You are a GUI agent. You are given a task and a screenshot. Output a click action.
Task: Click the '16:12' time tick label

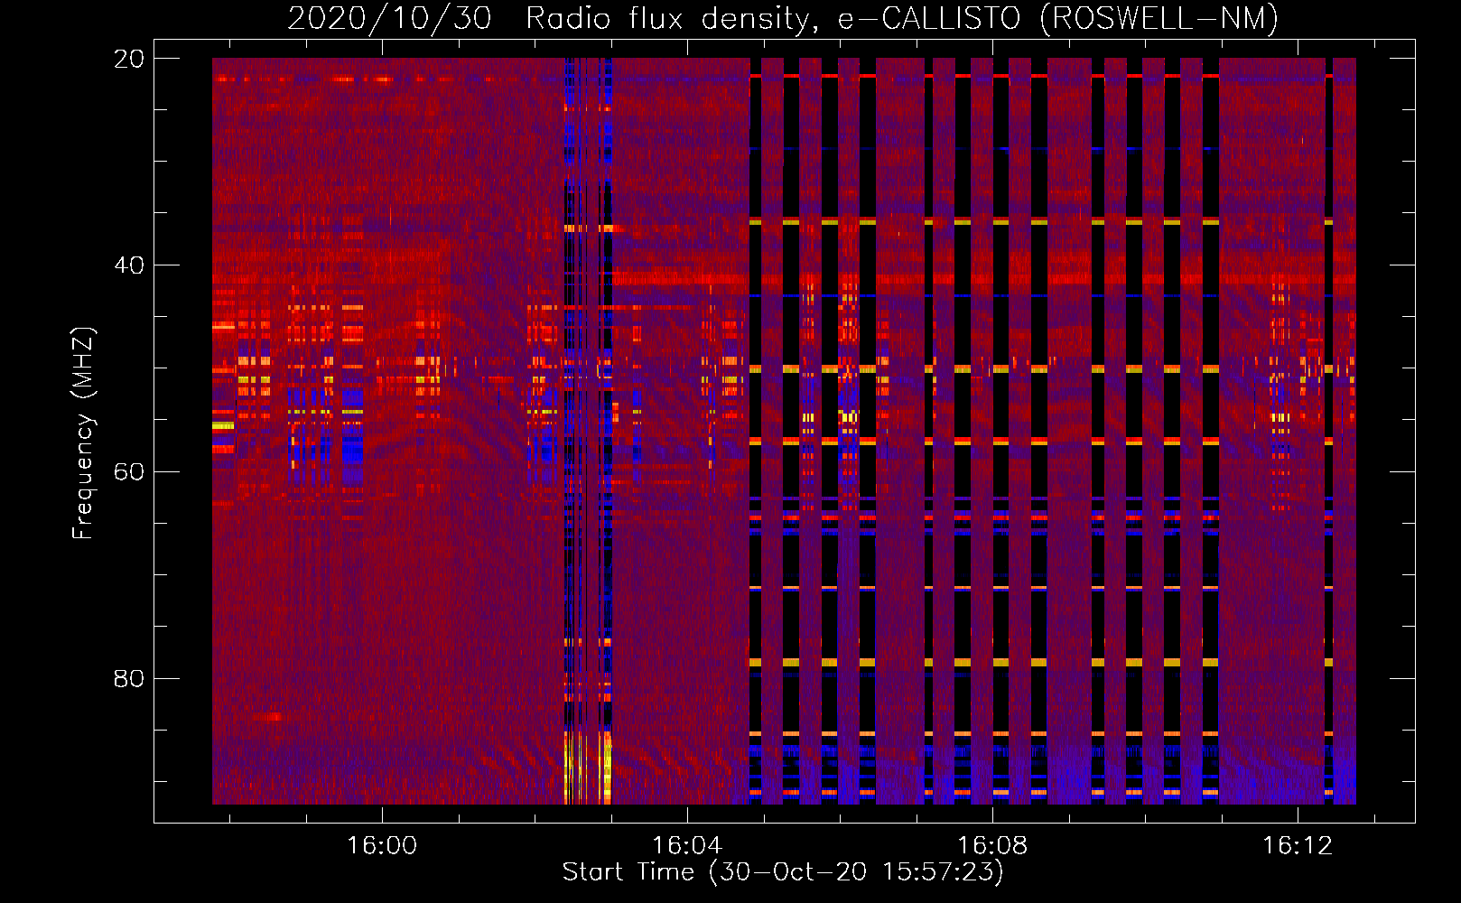point(1298,846)
